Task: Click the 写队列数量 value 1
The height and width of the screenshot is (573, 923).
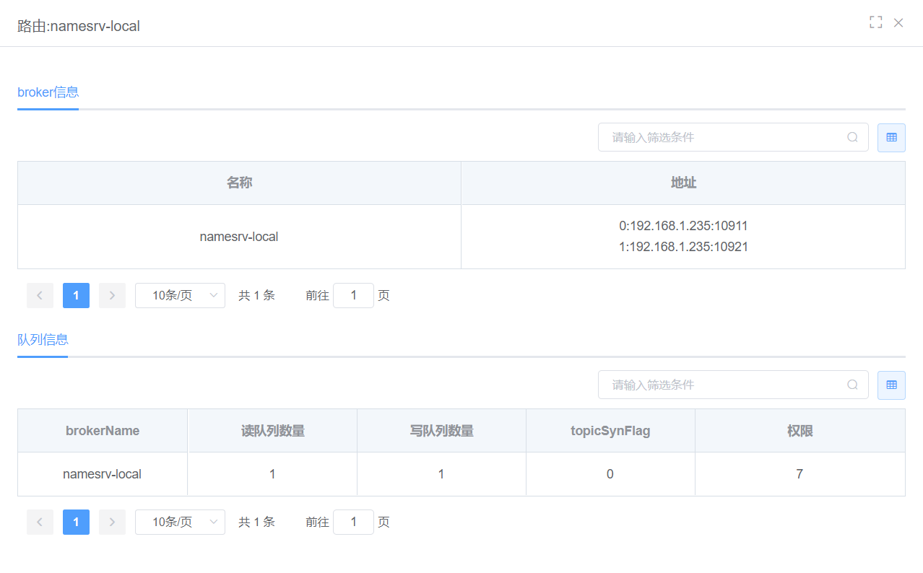Action: [x=441, y=474]
